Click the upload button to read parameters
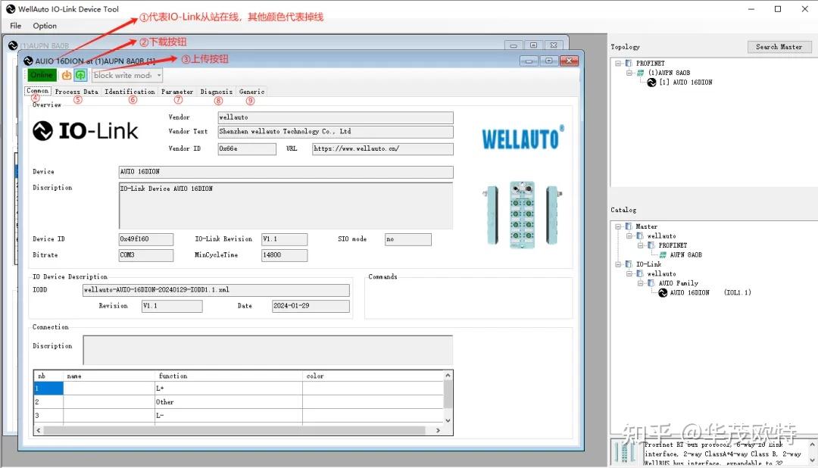Image resolution: width=818 pixels, height=468 pixels. [80, 75]
